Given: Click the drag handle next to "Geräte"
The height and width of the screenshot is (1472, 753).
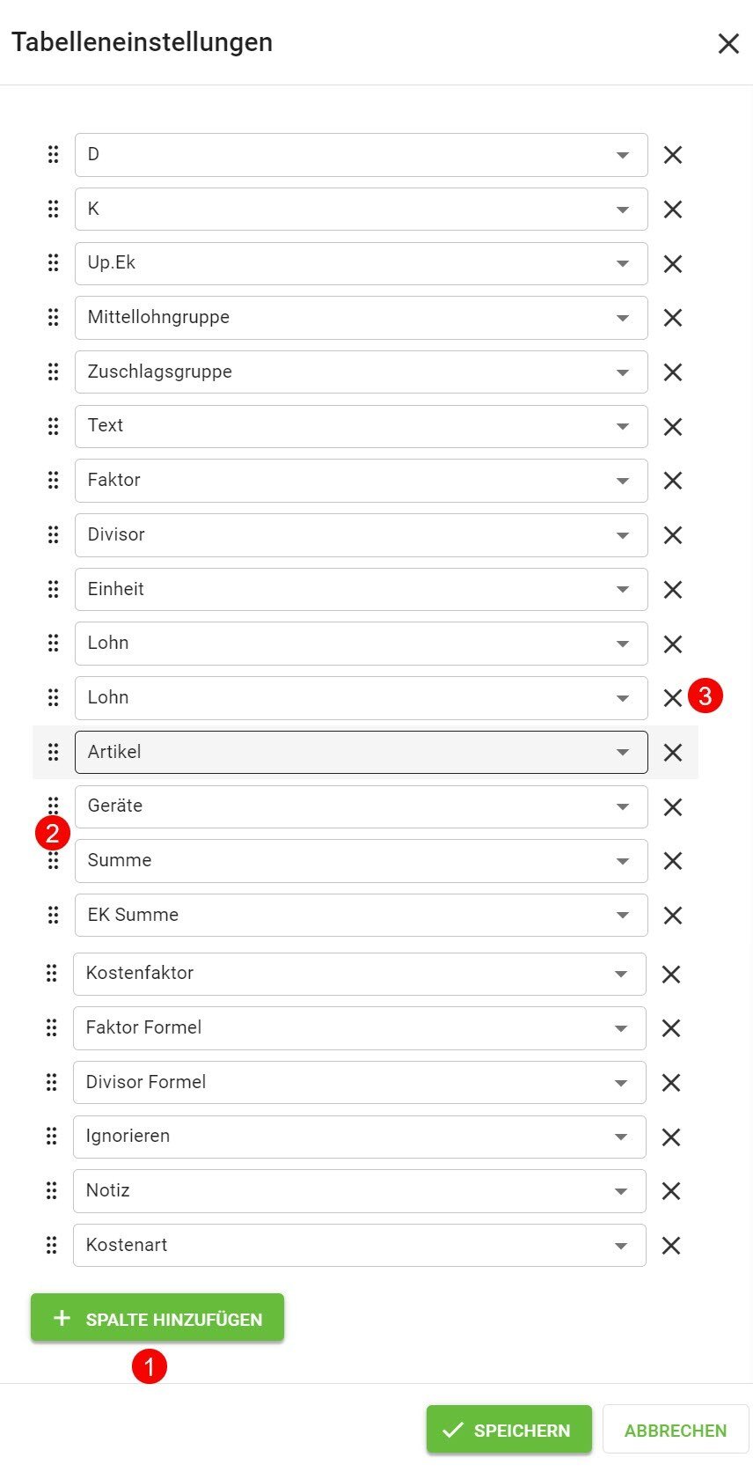Looking at the screenshot, I should (53, 806).
